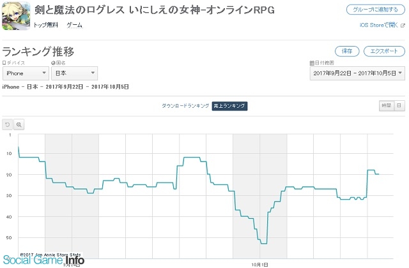The height and width of the screenshot is (268, 409).
Task: Click the game app icon thumbnail
Action: tap(16, 15)
